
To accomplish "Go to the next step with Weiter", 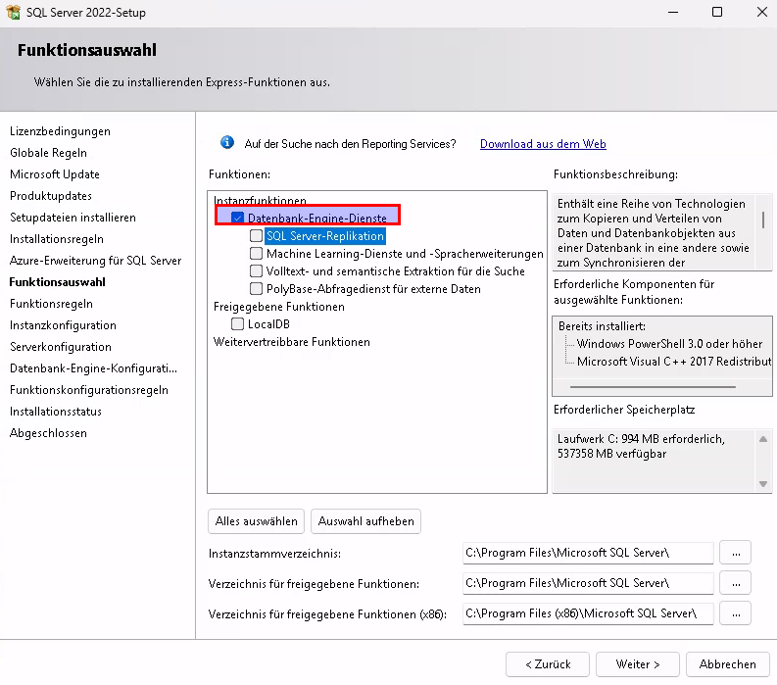I will pos(638,663).
